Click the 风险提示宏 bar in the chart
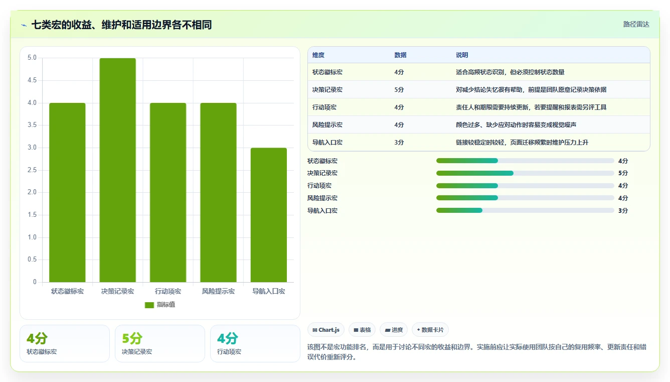This screenshot has width=670, height=382. [218, 193]
